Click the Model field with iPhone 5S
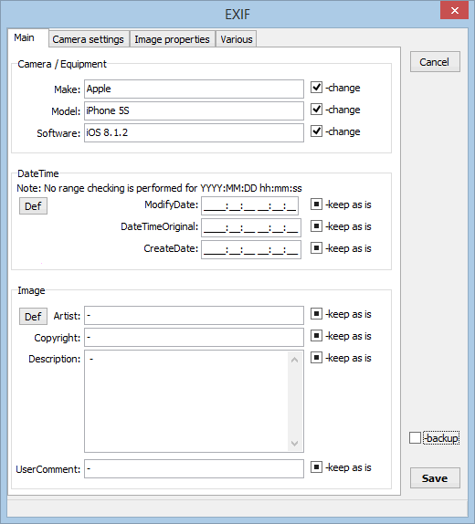Image resolution: width=475 pixels, height=524 pixels. coord(194,111)
